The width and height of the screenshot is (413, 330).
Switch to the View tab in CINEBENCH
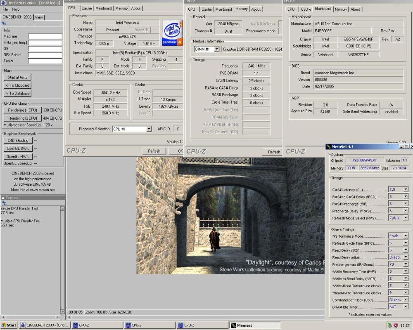coord(39,17)
